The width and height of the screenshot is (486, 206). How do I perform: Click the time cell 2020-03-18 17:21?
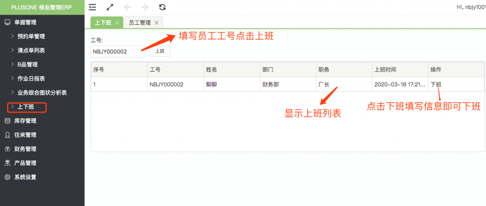(x=400, y=84)
